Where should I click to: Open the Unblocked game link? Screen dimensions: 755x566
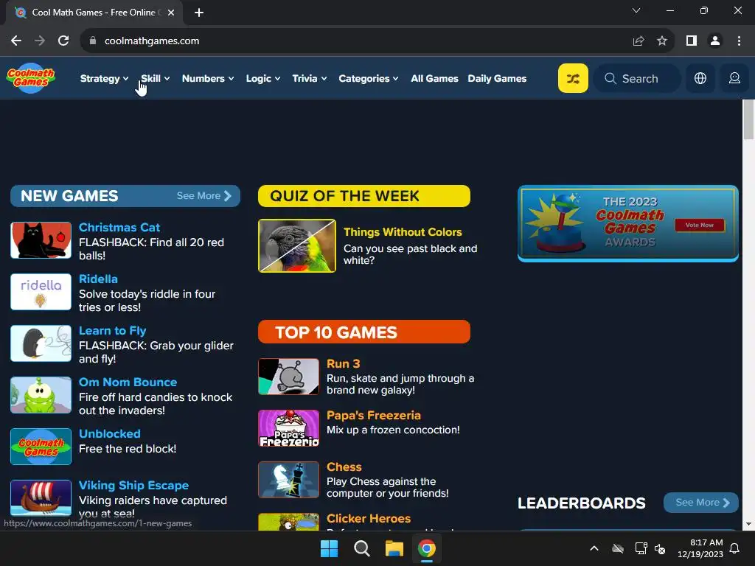pos(109,433)
